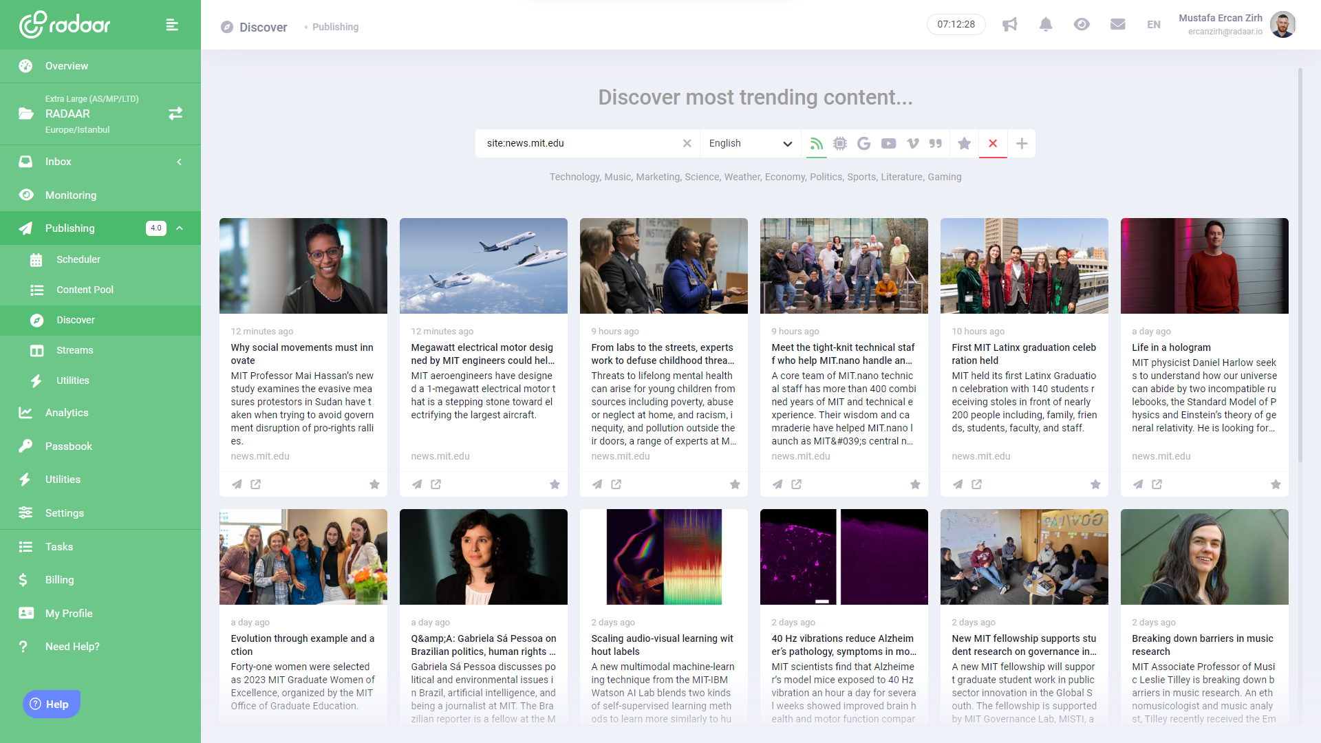Click the AI chip source icon
1321x743 pixels.
[x=840, y=143]
